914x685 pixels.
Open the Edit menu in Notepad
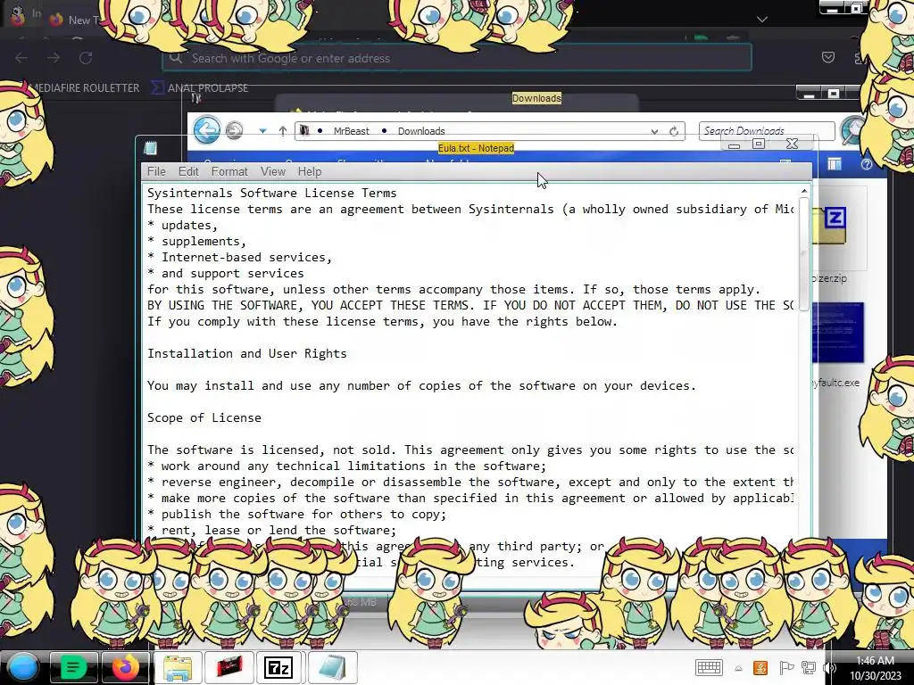point(188,172)
